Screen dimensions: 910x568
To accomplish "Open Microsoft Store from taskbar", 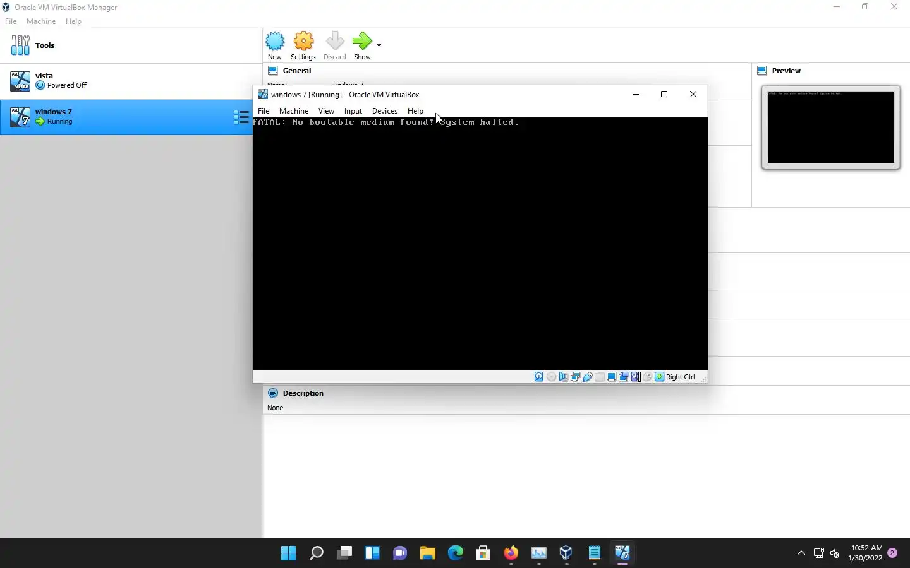I will pos(483,553).
